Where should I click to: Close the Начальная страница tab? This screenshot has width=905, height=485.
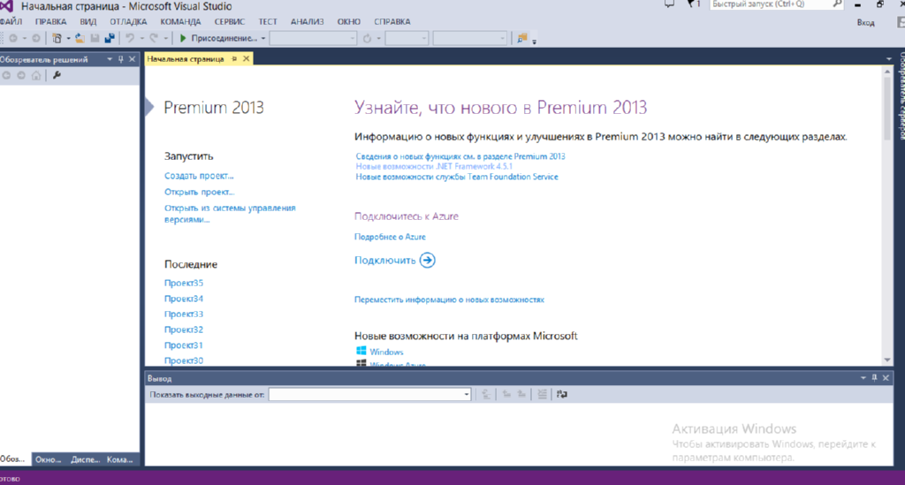pos(247,59)
